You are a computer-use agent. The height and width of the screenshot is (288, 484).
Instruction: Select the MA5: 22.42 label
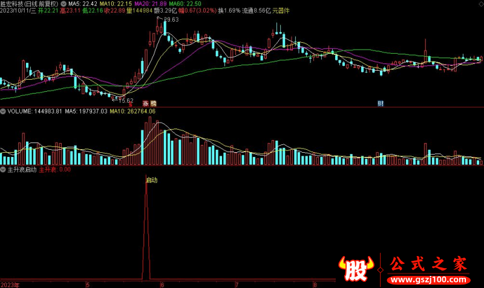point(83,4)
